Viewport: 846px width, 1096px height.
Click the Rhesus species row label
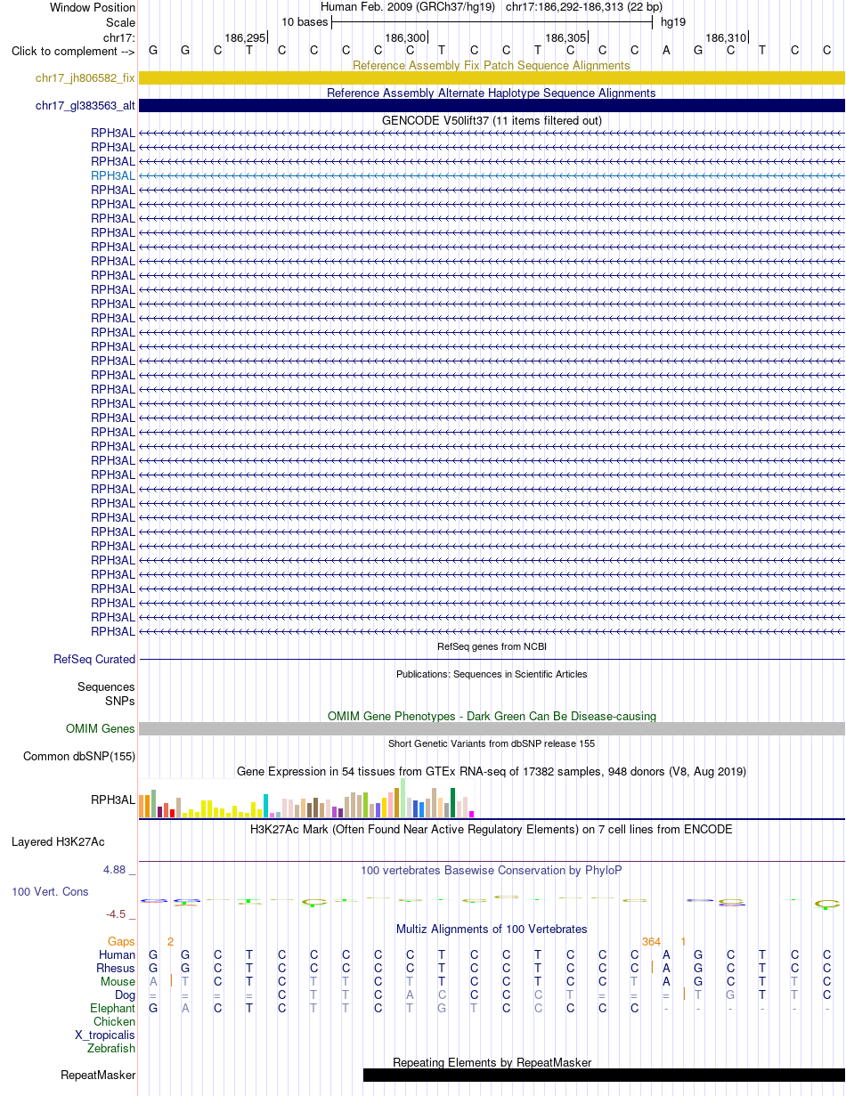coord(116,968)
